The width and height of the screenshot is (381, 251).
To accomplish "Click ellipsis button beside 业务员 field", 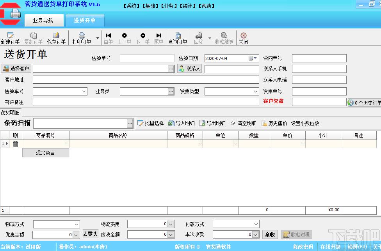I will [x=171, y=92].
